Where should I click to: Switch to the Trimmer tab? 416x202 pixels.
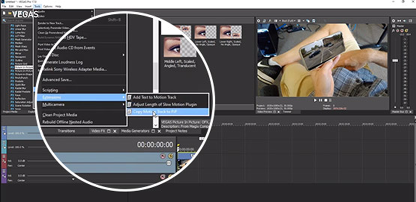286,112
